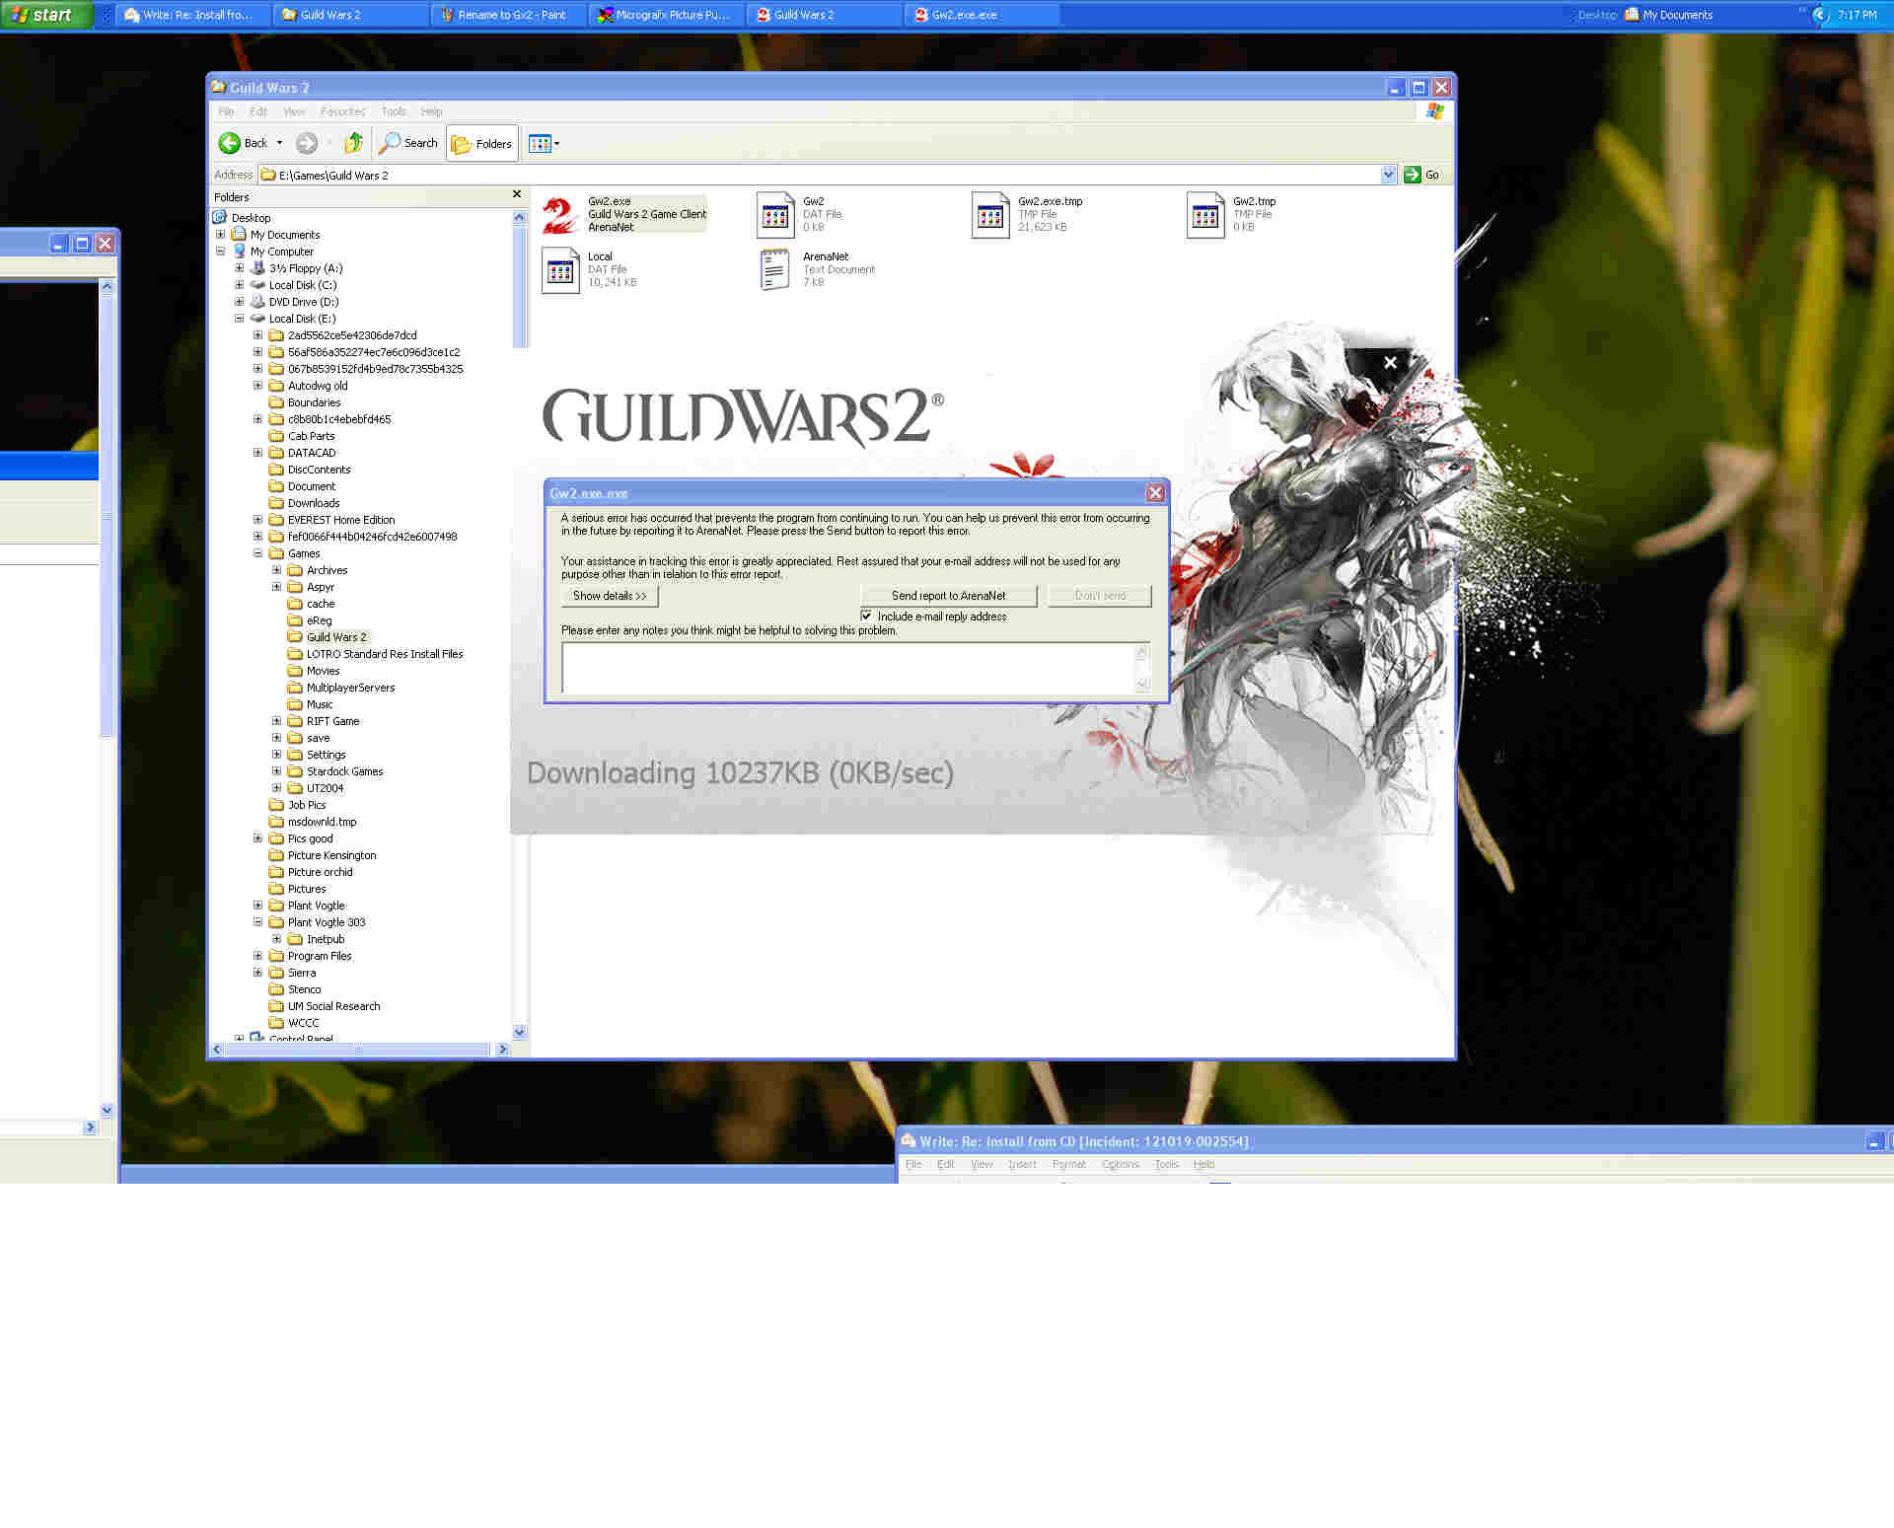Close the Gw2.exe.exe error dialog

(x=1155, y=493)
